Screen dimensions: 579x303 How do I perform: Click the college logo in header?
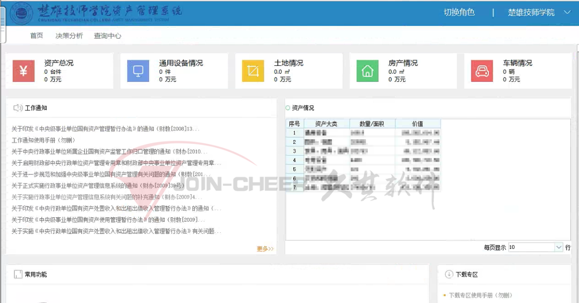(21, 13)
